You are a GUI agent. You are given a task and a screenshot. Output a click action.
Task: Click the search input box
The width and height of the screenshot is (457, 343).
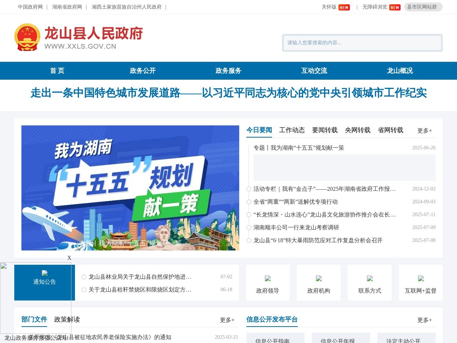(362, 43)
